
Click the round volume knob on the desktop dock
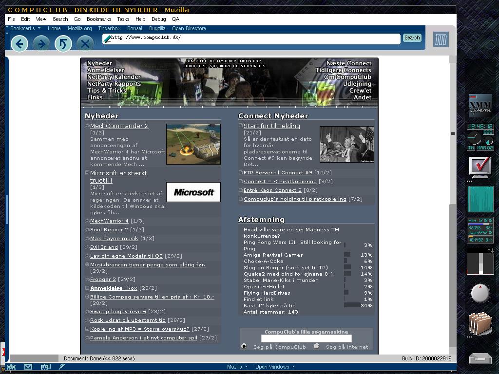click(x=480, y=293)
